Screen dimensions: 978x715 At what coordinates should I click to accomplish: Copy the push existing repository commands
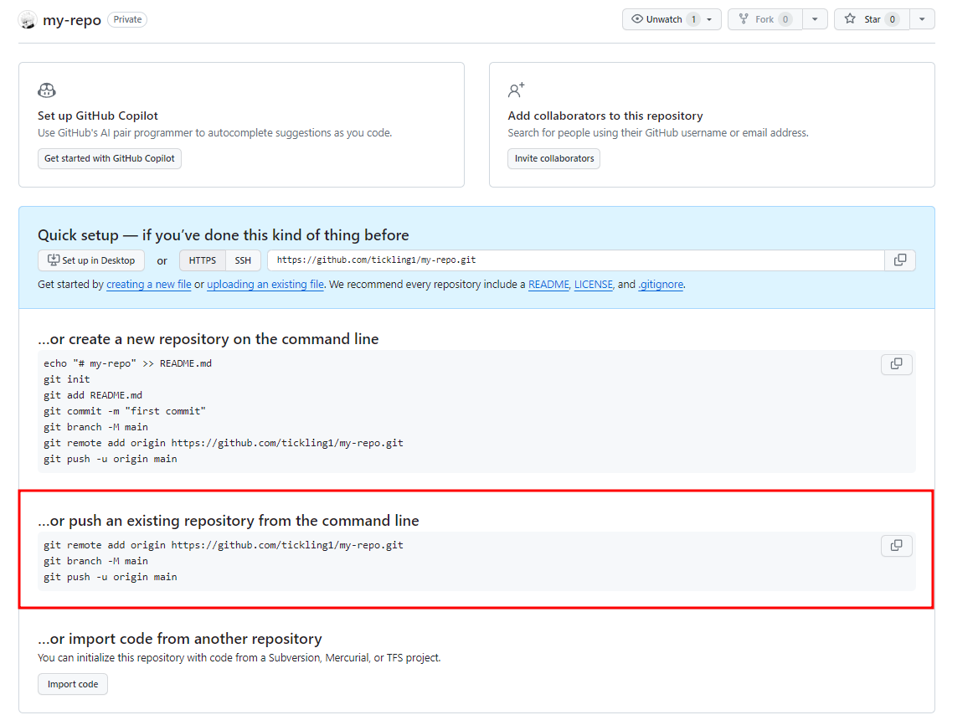pos(896,545)
